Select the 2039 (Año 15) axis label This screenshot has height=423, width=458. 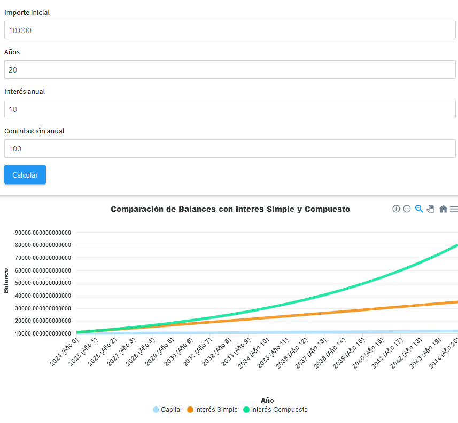(349, 353)
